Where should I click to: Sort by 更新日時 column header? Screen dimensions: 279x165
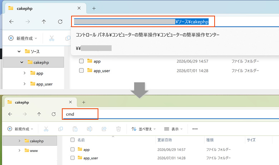click(x=165, y=140)
